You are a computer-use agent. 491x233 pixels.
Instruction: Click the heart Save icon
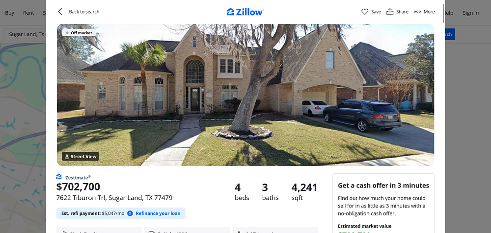[x=365, y=12]
